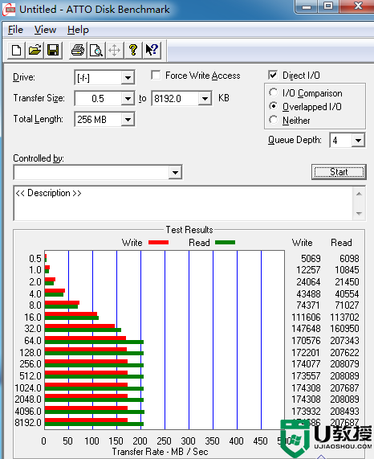Image resolution: width=374 pixels, height=459 pixels.
Task: Enable Force Write Access checkbox
Action: 156,76
